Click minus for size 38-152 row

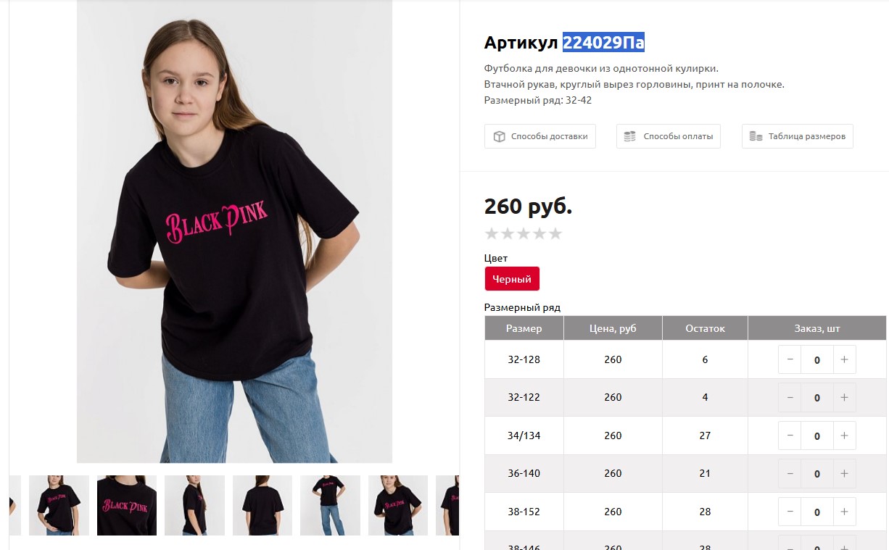point(790,512)
